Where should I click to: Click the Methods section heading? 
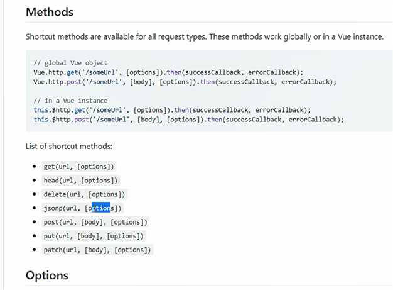tap(50, 12)
